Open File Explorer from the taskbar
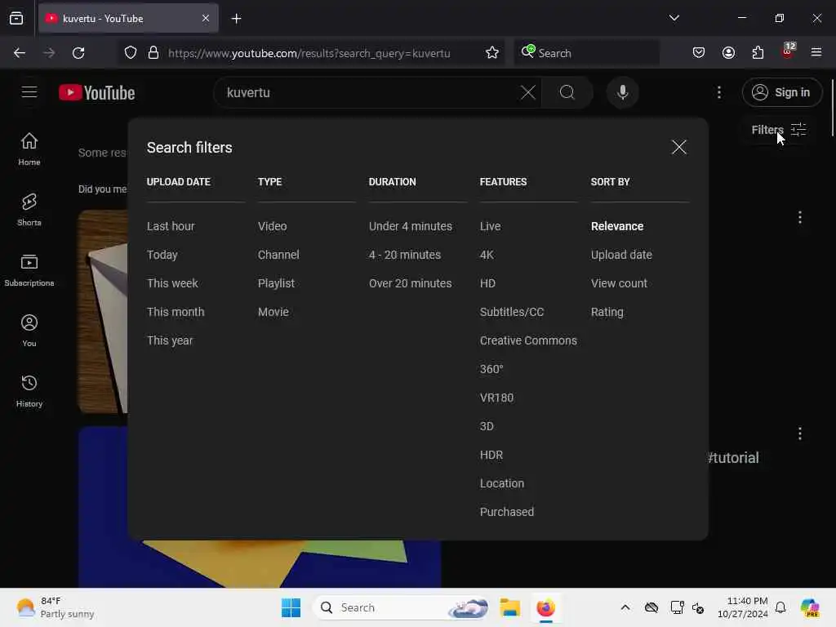The height and width of the screenshot is (627, 836). pos(509,607)
